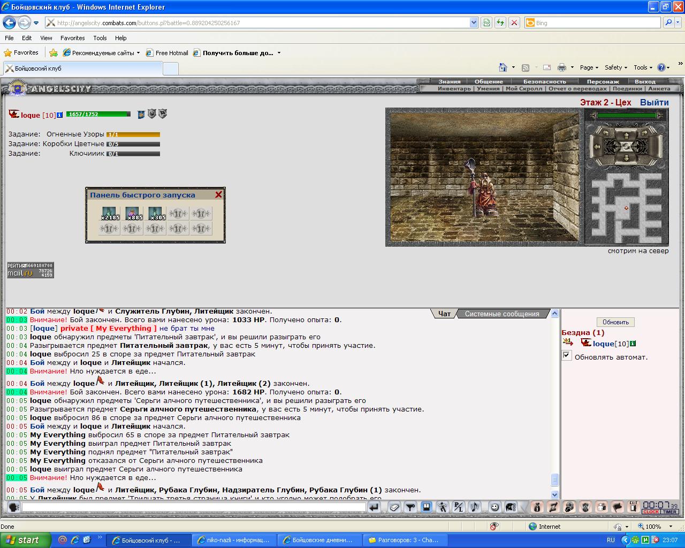Click the EXIT door icon in bottom bar
This screenshot has width=685, height=548.
[634, 507]
